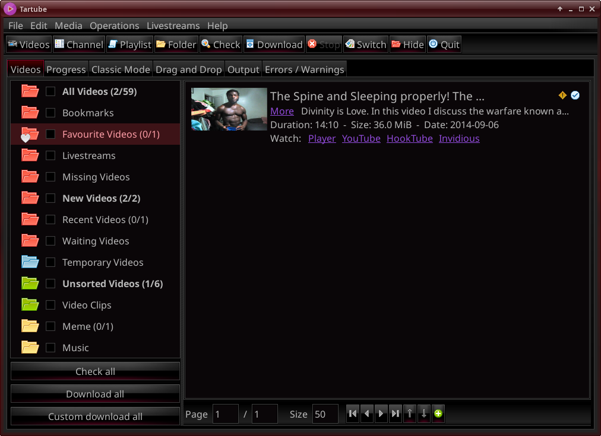Click the page Size input field

pyautogui.click(x=325, y=414)
